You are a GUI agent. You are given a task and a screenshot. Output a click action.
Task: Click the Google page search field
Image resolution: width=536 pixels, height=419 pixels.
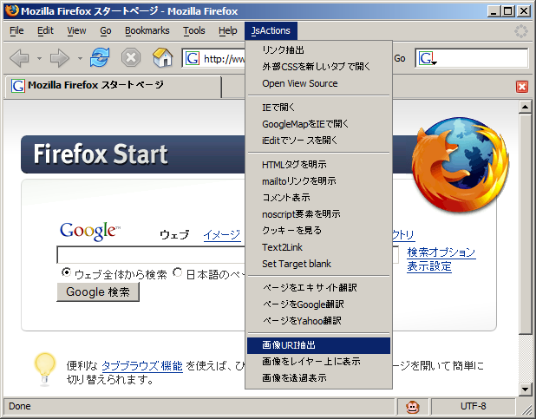(x=151, y=255)
